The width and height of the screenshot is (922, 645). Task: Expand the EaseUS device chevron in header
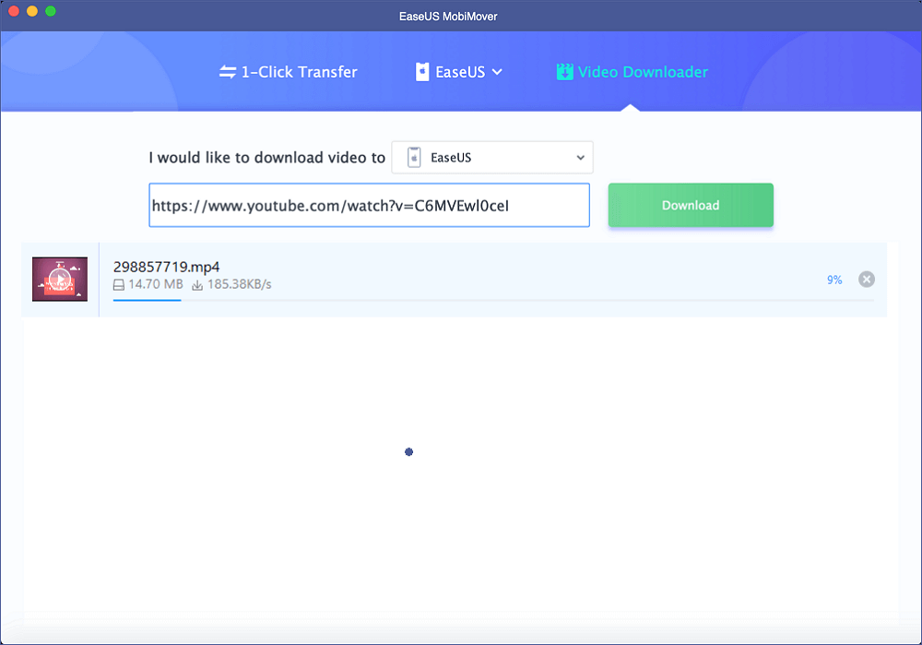click(497, 72)
